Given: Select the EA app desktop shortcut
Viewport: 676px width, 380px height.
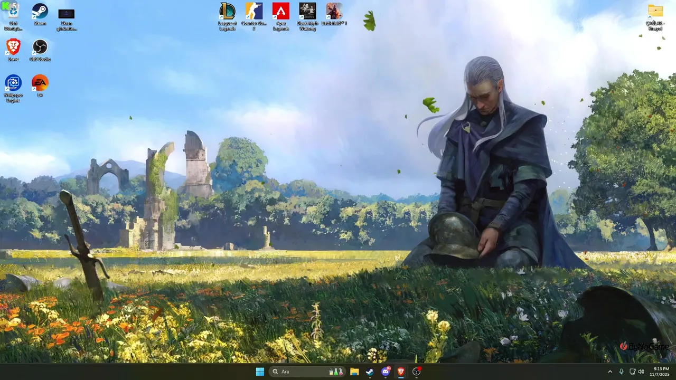Looking at the screenshot, I should pos(40,85).
